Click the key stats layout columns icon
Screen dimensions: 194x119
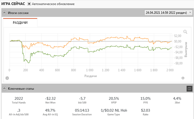[190, 89]
